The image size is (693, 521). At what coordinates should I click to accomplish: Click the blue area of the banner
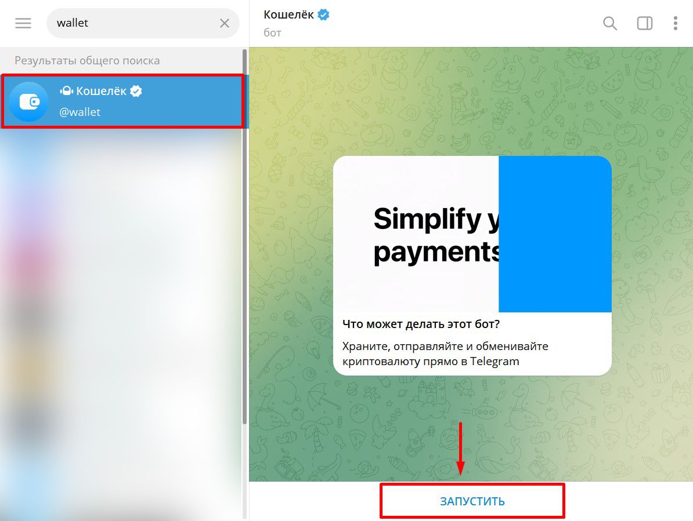tap(555, 234)
